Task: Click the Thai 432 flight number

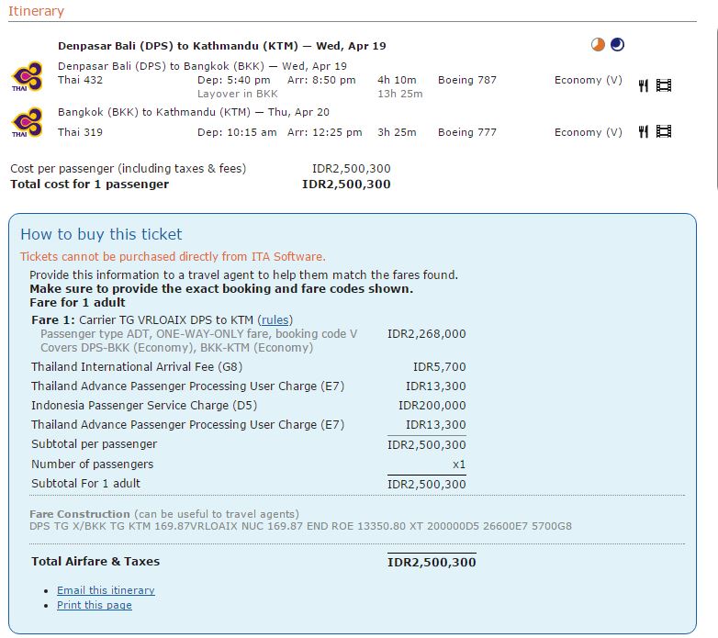Action: [80, 80]
